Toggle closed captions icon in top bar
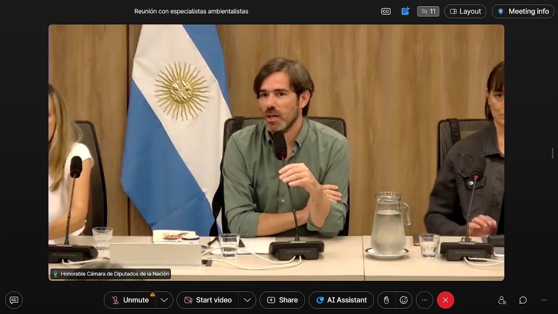The height and width of the screenshot is (314, 558). coord(386,11)
